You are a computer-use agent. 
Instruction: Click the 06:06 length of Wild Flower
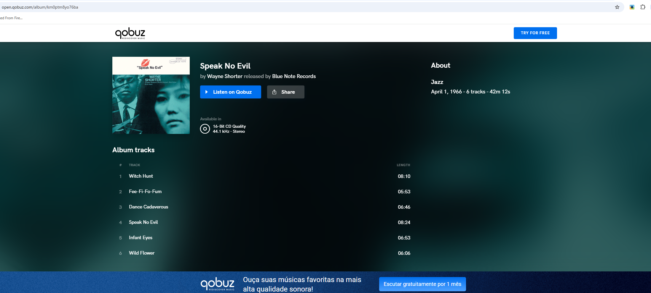point(404,253)
